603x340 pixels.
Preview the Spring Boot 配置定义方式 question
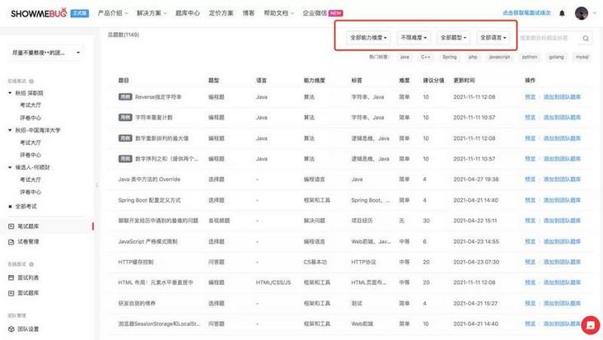coord(530,200)
